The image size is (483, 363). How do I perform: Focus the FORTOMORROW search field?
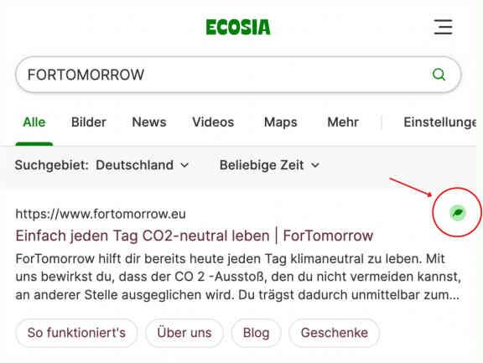pos(238,75)
